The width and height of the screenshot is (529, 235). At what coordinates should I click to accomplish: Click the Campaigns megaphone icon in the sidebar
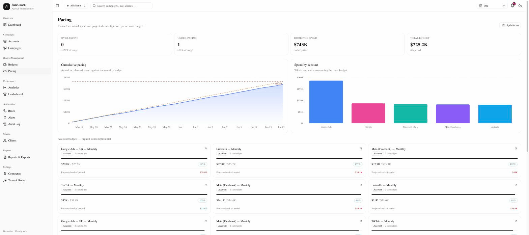tap(5, 48)
